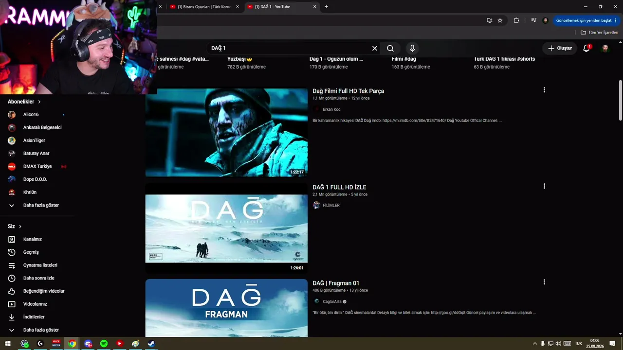Viewport: 623px width, 350px height.
Task: Open a new browser tab
Action: [326, 7]
